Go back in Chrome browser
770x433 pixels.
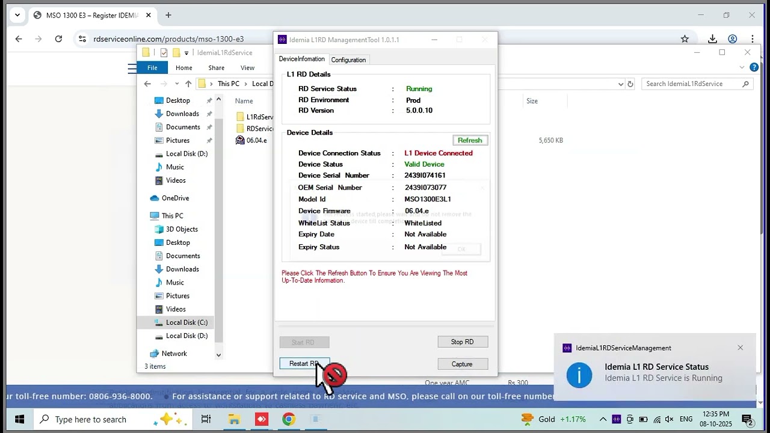19,39
